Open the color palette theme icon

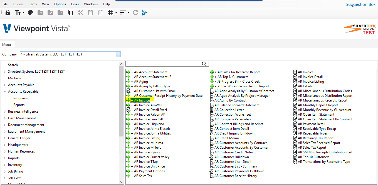click(x=30, y=12)
